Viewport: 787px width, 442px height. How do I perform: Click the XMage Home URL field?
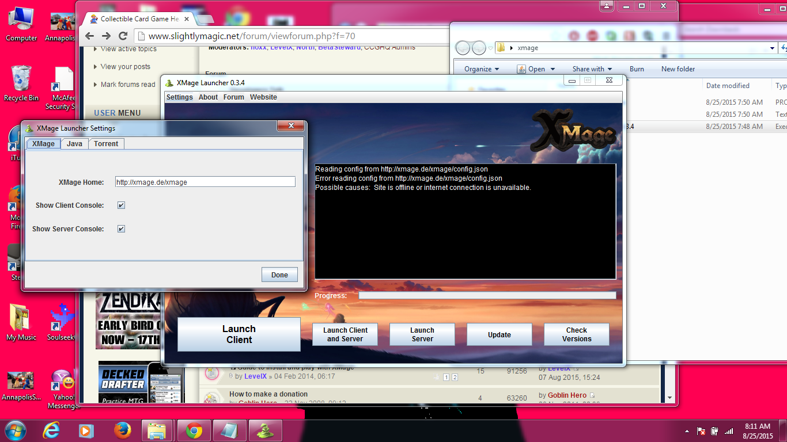click(205, 182)
